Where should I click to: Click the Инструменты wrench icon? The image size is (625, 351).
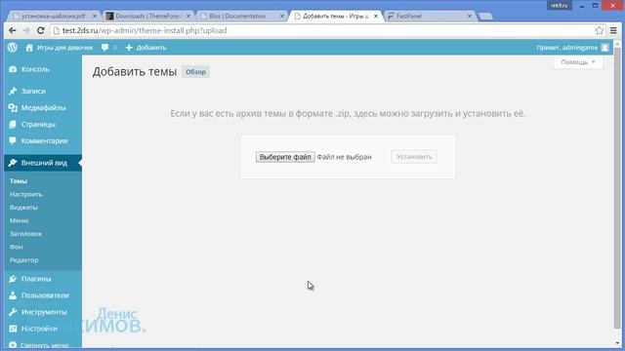tap(13, 312)
